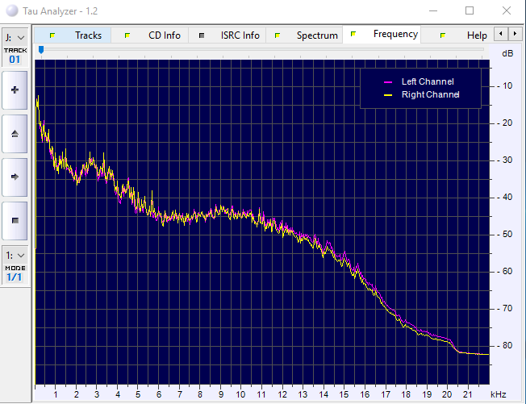Click the Tau Analyzer app icon
The image size is (526, 404).
point(10,10)
